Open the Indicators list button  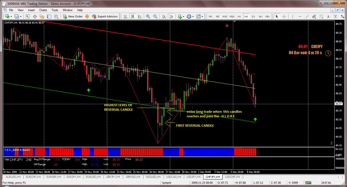180,16
